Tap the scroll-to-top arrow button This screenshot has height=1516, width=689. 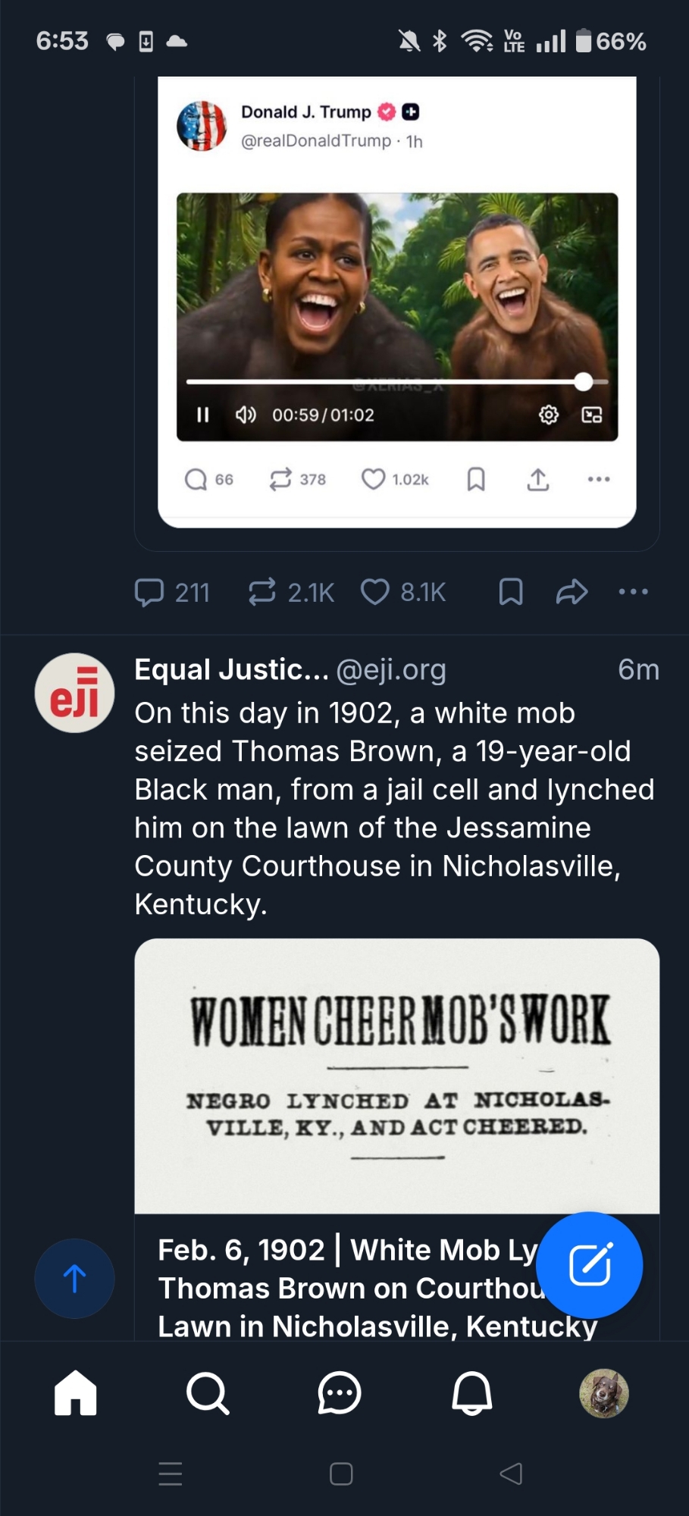coord(74,1278)
